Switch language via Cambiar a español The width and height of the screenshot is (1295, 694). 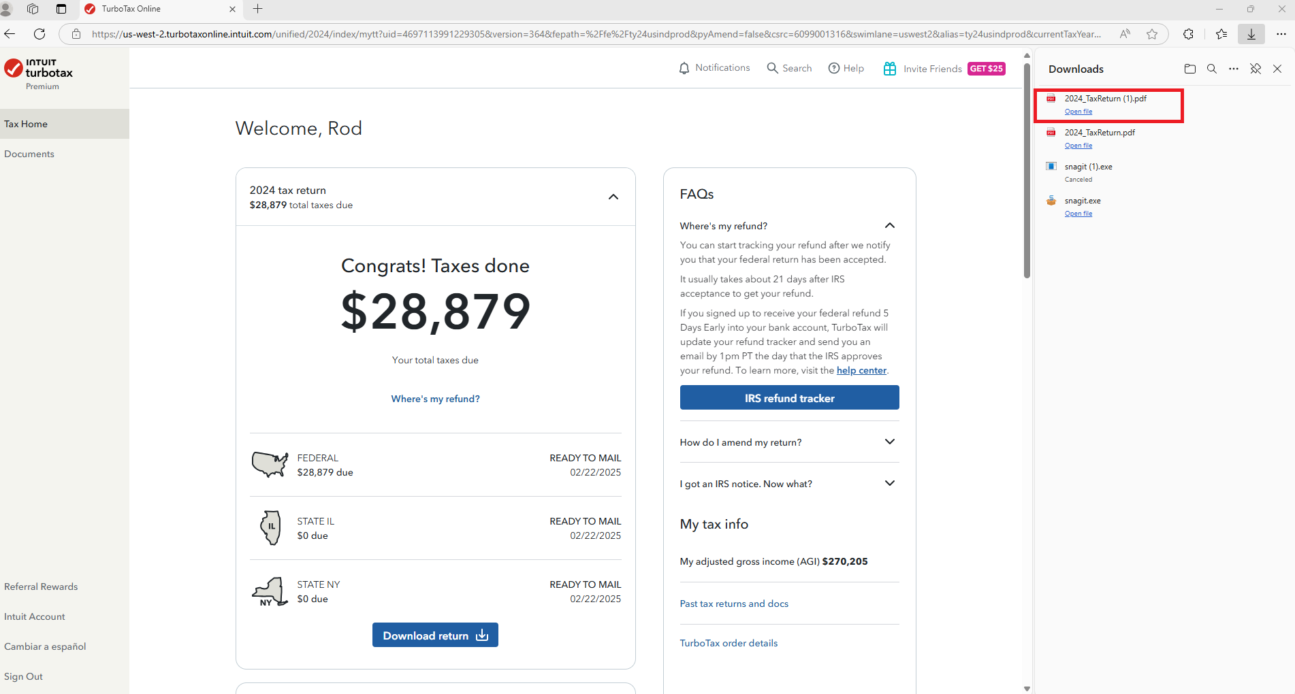point(45,646)
